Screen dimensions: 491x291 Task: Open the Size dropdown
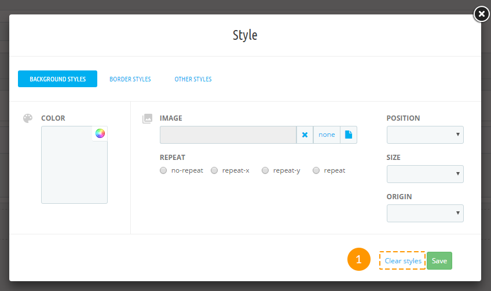pos(425,174)
